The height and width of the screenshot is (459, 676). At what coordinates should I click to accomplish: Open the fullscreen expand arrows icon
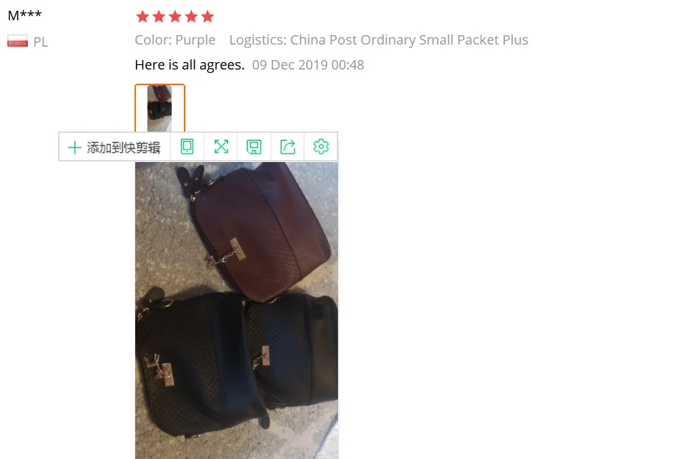(221, 147)
